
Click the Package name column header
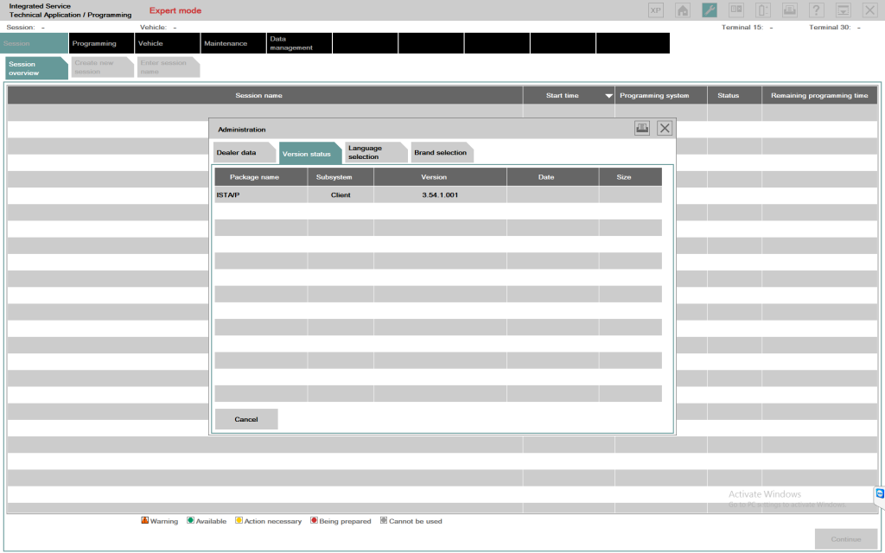click(x=261, y=176)
